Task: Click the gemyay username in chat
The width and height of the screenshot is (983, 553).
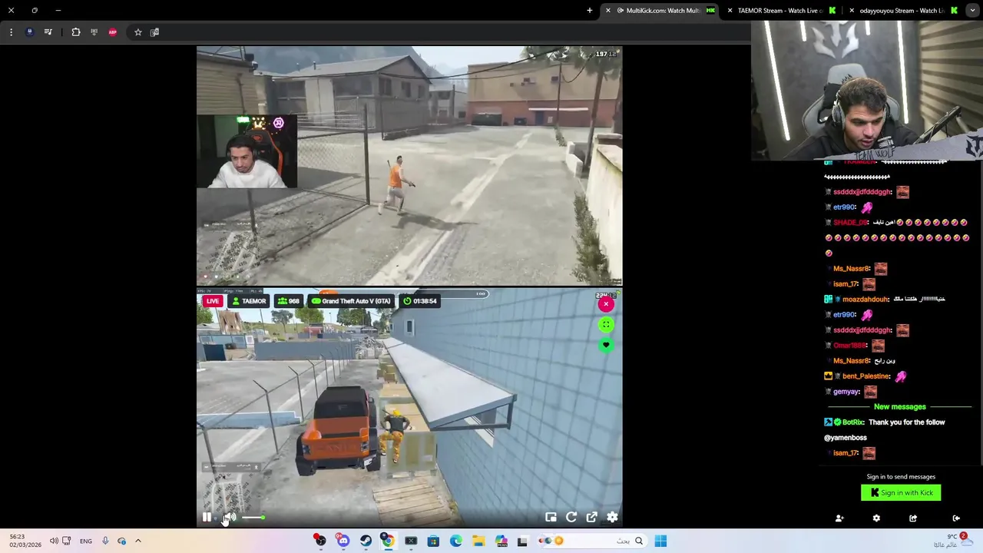Action: [846, 392]
